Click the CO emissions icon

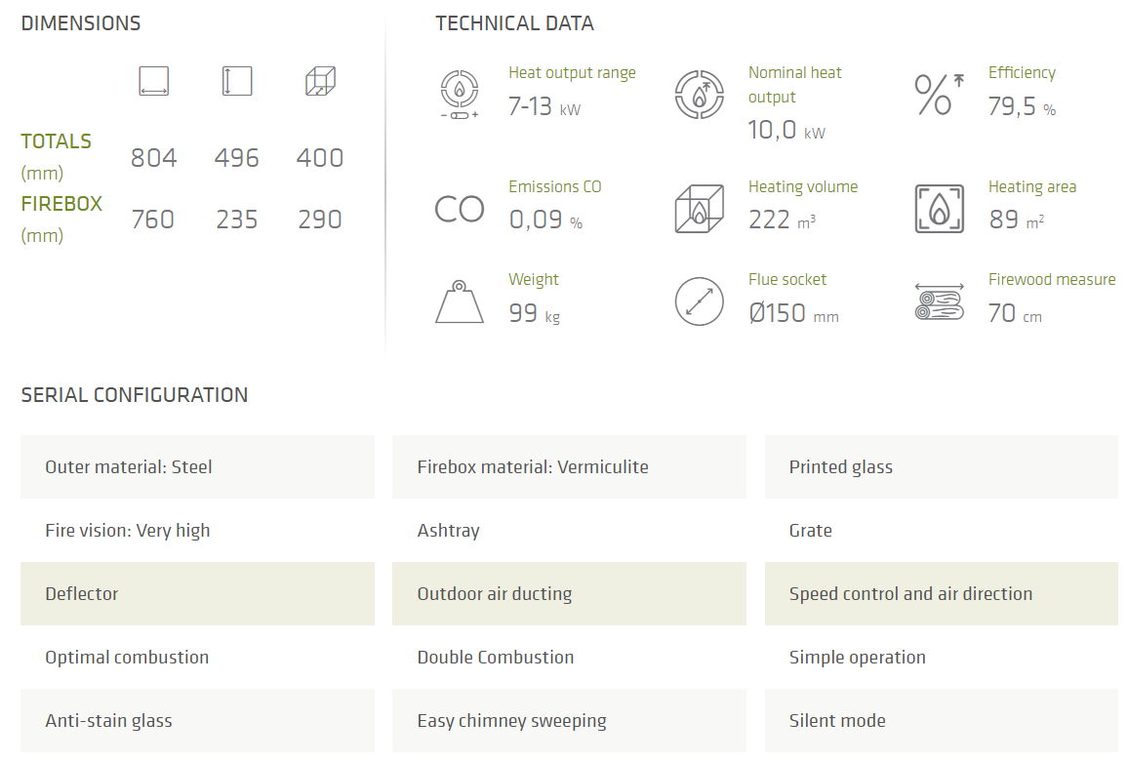tap(460, 209)
